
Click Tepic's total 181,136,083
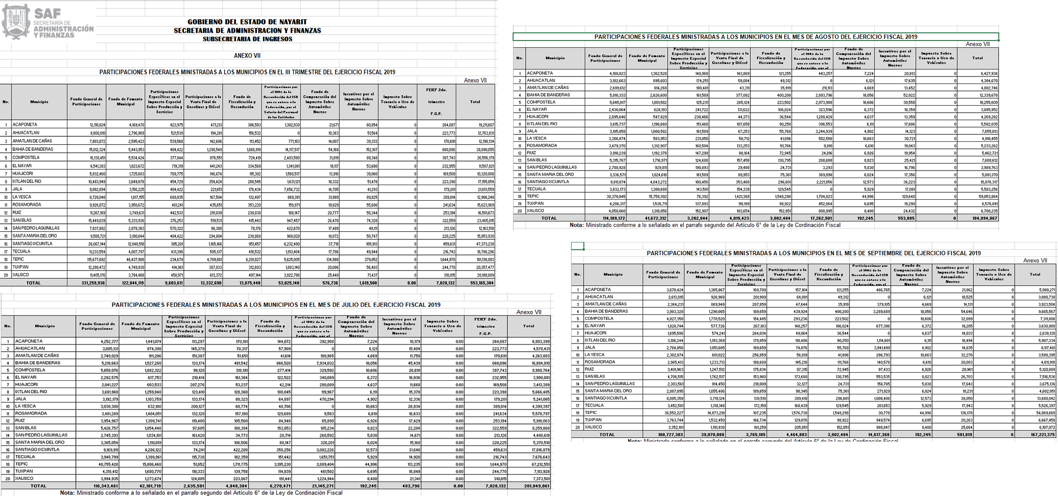pos(475,260)
